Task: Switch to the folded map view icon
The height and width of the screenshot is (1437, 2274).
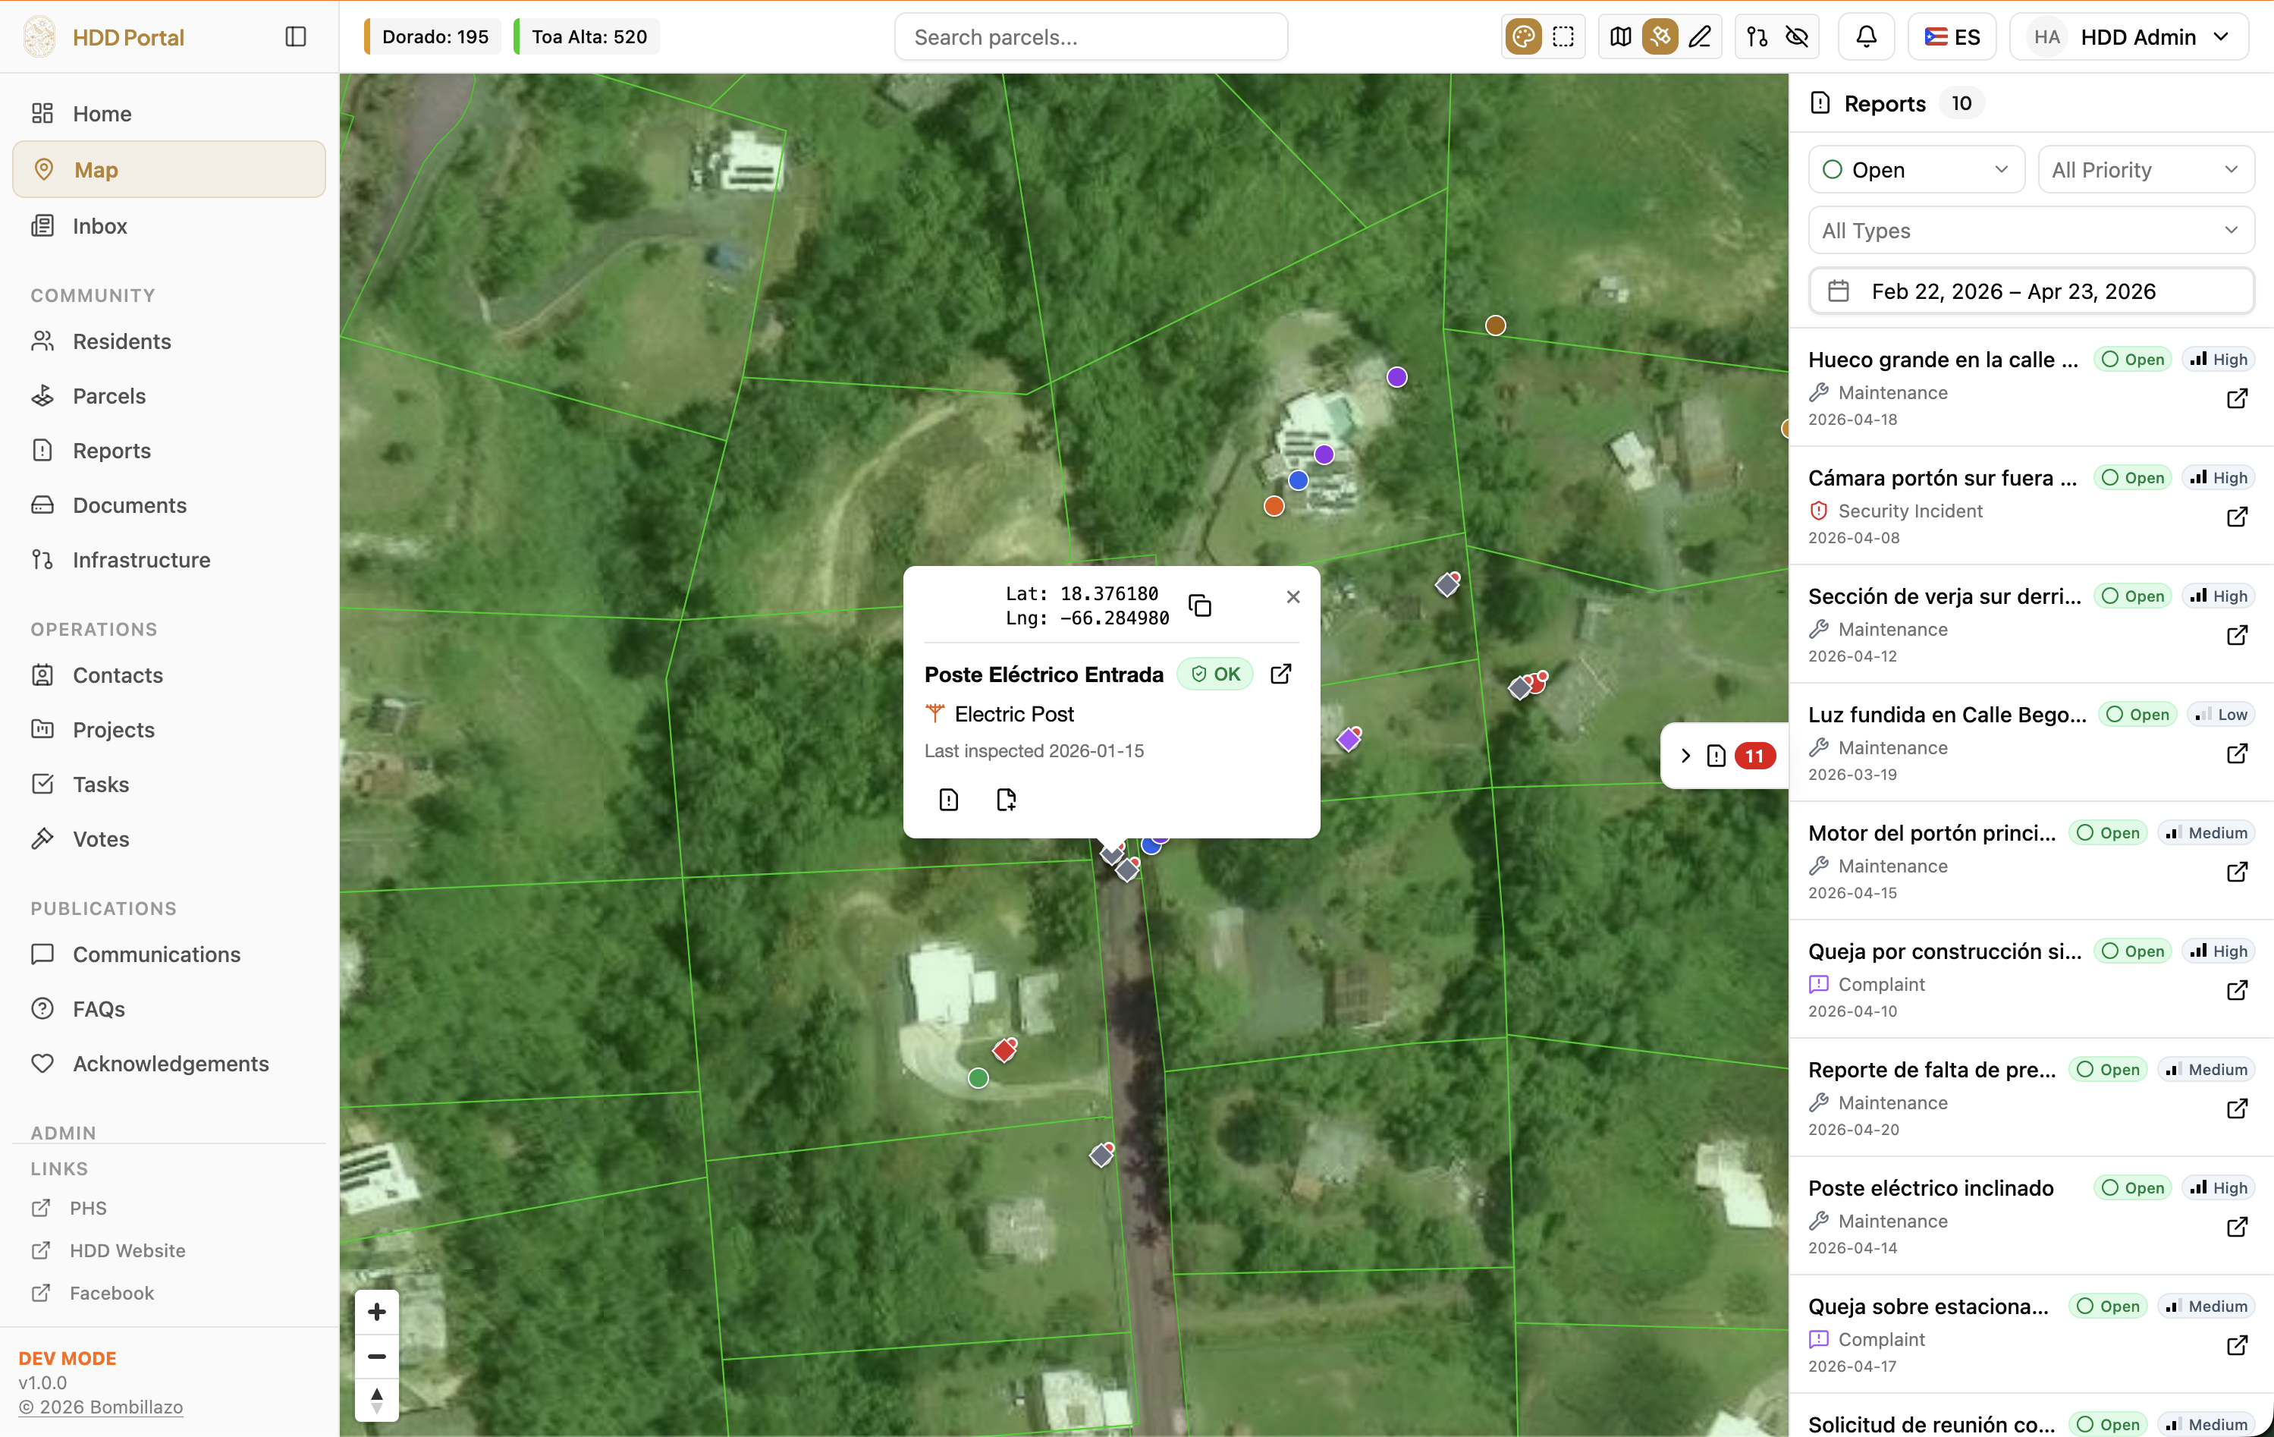Action: (1620, 37)
